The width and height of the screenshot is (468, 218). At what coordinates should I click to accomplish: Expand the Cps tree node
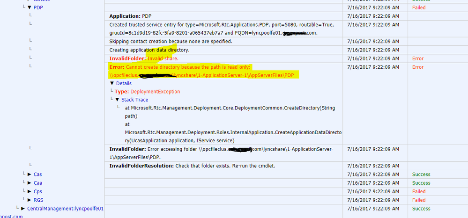pos(29,191)
